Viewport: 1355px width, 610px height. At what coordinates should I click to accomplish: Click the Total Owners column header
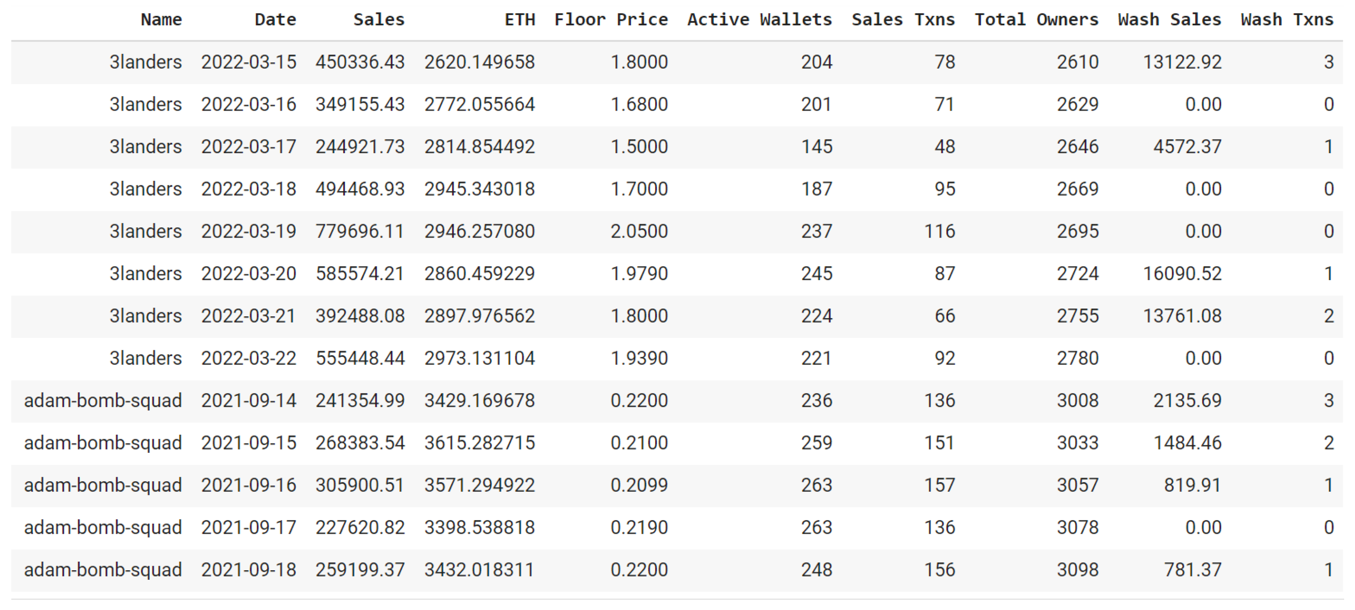click(1036, 20)
